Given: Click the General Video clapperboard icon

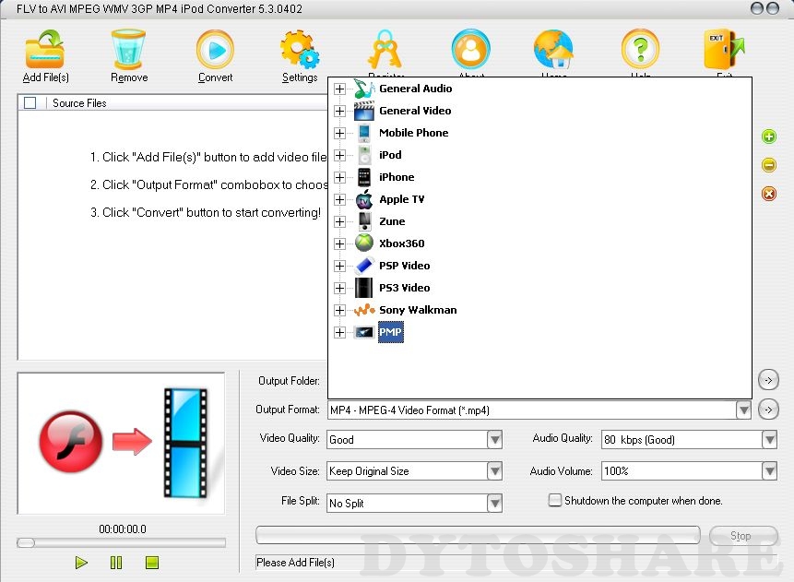Looking at the screenshot, I should pyautogui.click(x=363, y=111).
